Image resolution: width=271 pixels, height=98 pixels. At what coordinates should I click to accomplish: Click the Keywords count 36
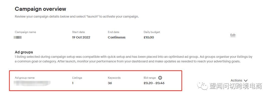[x=110, y=83]
